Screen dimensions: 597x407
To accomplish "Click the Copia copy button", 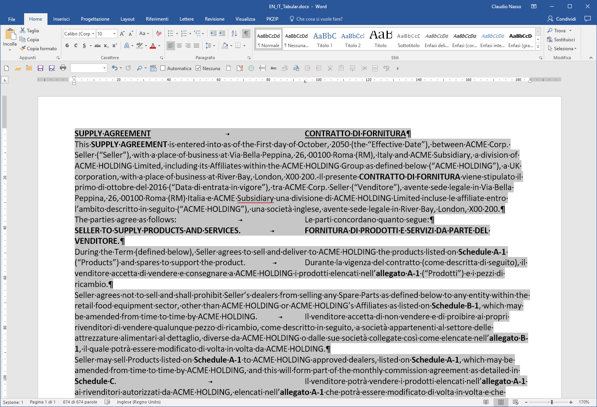I will 30,39.
